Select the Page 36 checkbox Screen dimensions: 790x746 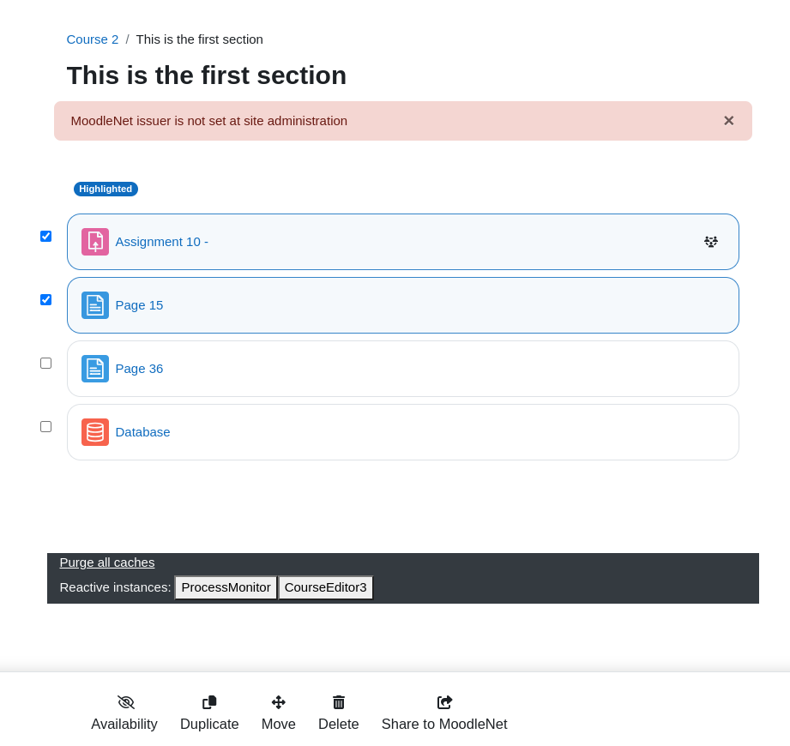point(45,364)
